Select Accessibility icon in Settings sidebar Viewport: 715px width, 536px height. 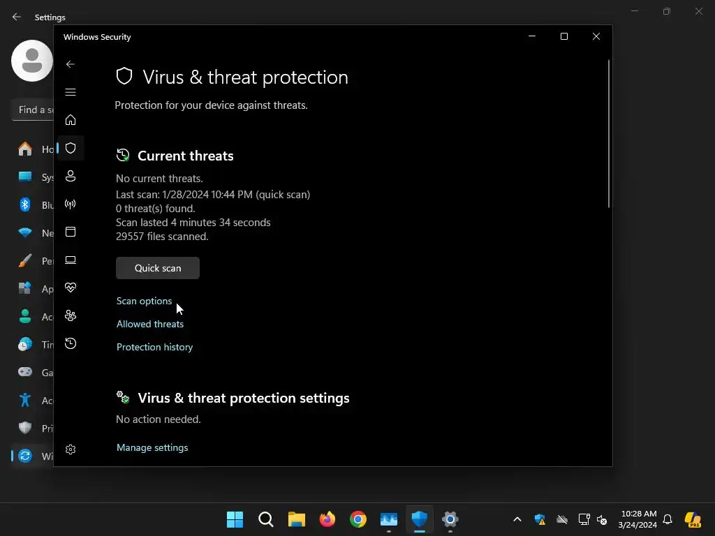(25, 400)
